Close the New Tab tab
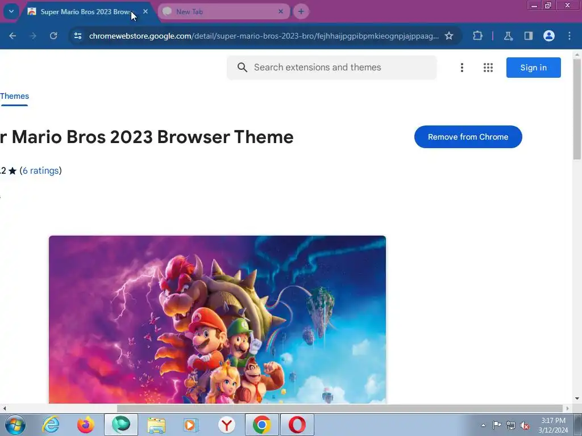This screenshot has height=436, width=582. pyautogui.click(x=281, y=11)
